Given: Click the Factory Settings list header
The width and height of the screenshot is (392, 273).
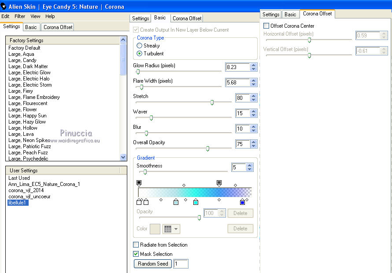Looking at the screenshot, I should (x=63, y=40).
